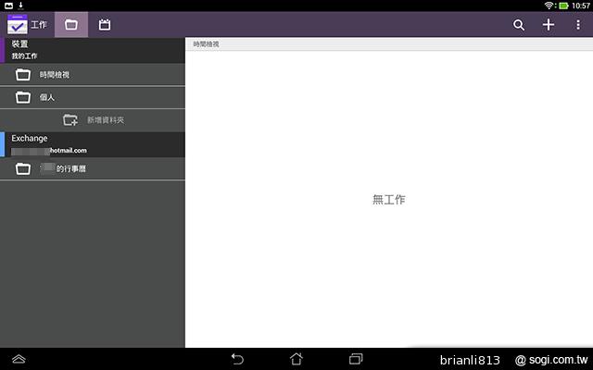
Task: Open the 時間檢視 folder
Action: point(93,74)
